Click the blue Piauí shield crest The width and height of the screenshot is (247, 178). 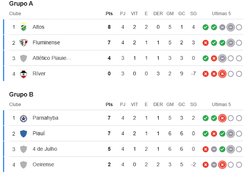[x=24, y=134]
